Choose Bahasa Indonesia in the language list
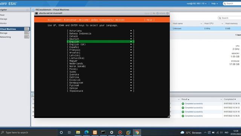This screenshot has width=241, height=136. 101,34
